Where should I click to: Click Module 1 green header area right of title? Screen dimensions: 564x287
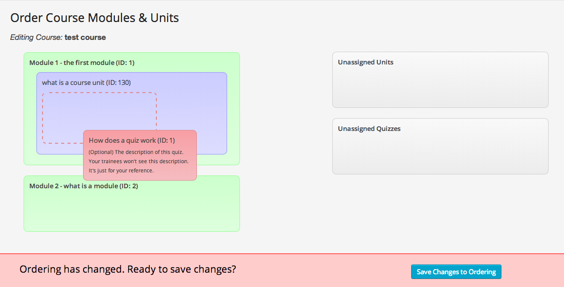pos(190,62)
